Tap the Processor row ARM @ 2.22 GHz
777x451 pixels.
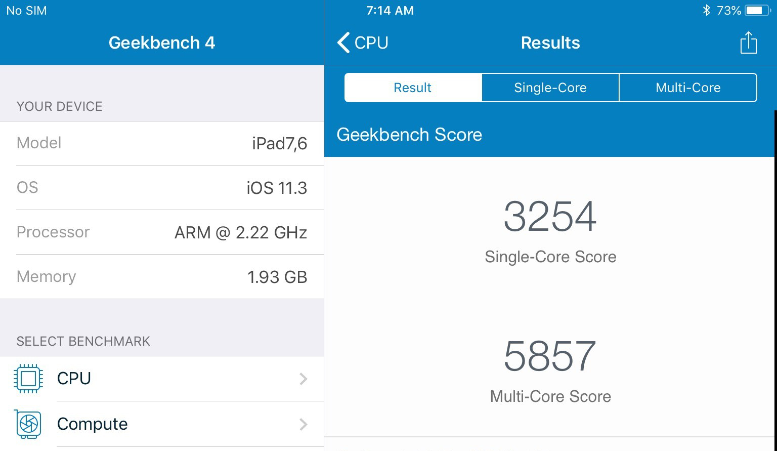click(162, 232)
